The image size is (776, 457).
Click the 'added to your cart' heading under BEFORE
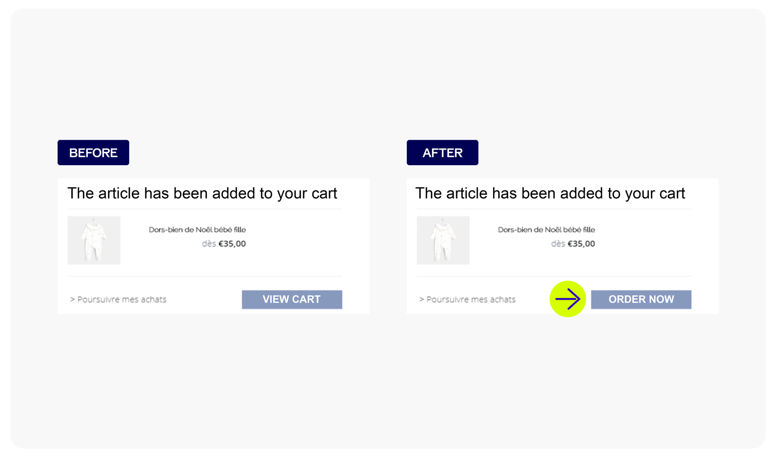202,194
